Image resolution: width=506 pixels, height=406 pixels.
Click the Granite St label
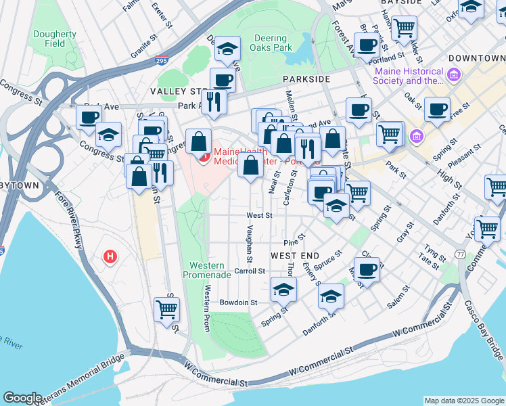click(144, 46)
